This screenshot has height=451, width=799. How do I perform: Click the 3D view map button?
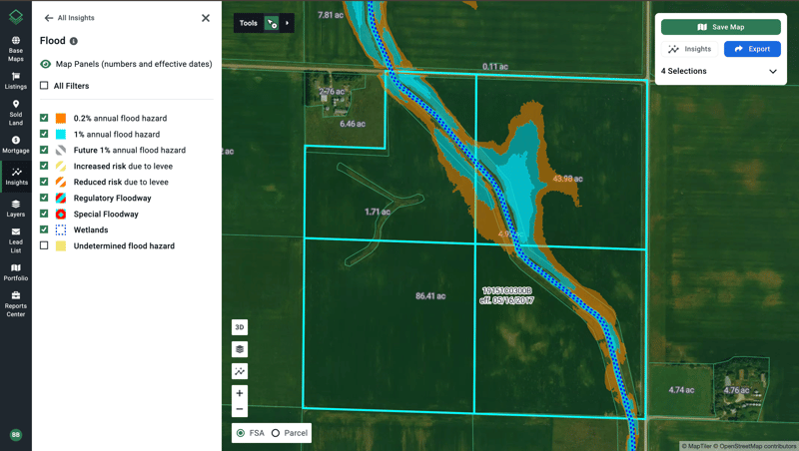point(240,327)
